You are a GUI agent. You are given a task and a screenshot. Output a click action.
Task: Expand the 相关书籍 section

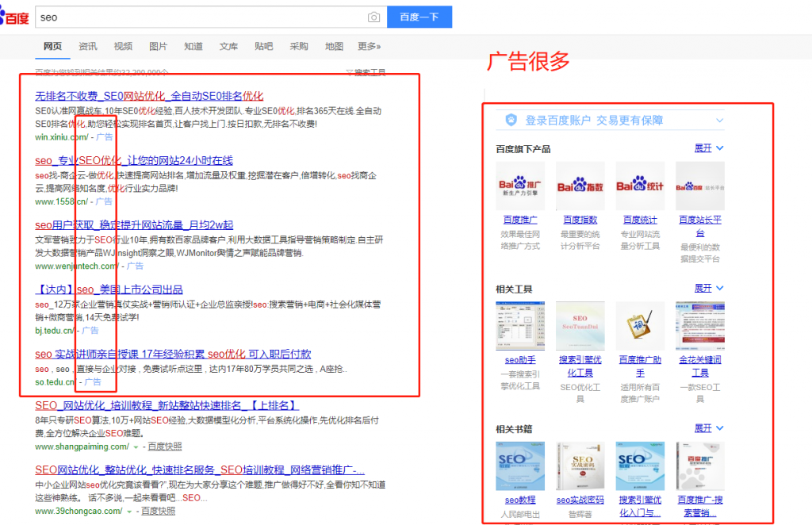tap(708, 429)
